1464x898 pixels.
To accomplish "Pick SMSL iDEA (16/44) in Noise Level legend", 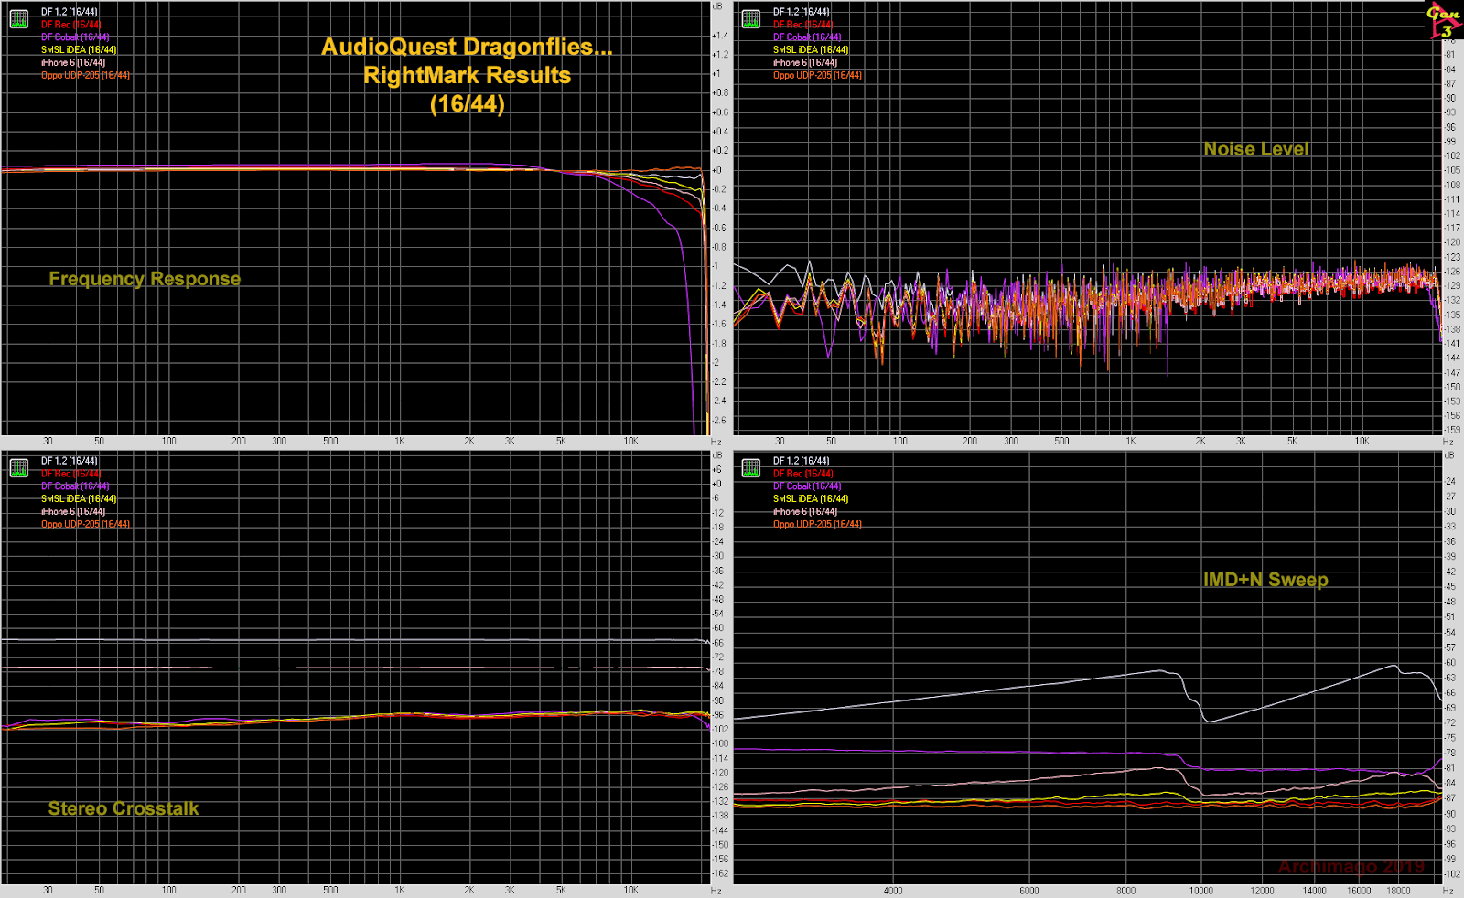I will 811,50.
